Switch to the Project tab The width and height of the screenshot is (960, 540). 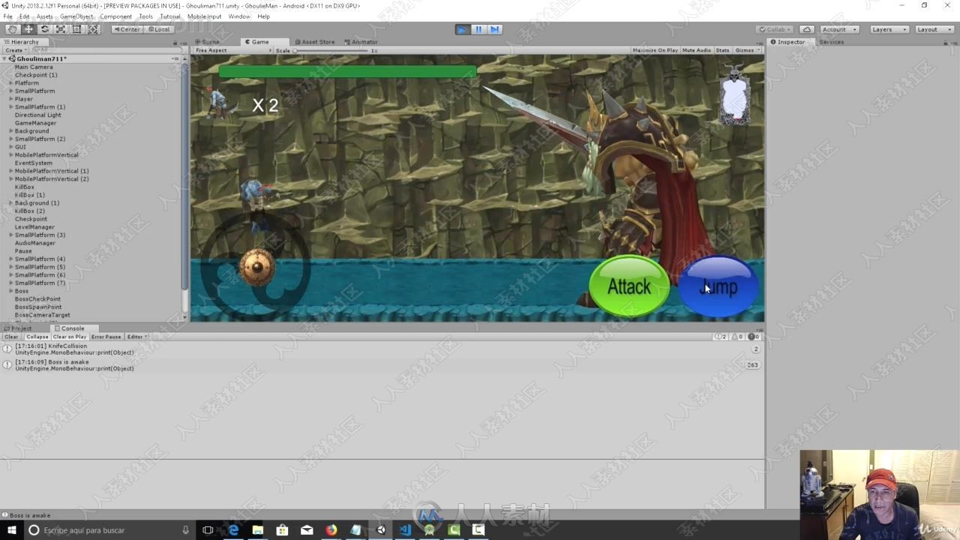tap(19, 328)
